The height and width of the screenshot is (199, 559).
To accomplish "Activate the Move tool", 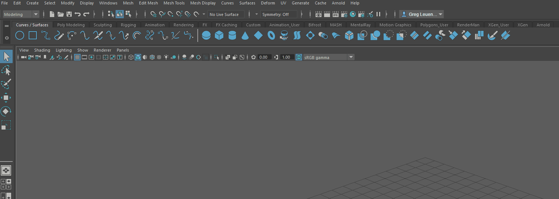I will click(x=6, y=98).
